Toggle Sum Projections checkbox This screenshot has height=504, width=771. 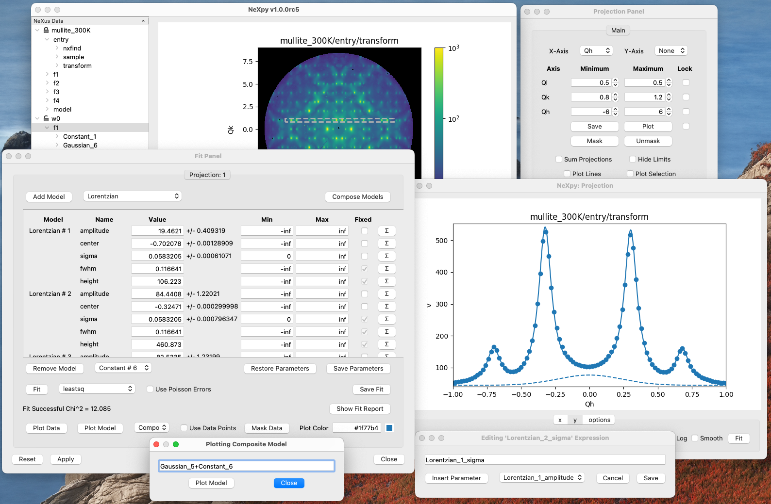pyautogui.click(x=559, y=159)
